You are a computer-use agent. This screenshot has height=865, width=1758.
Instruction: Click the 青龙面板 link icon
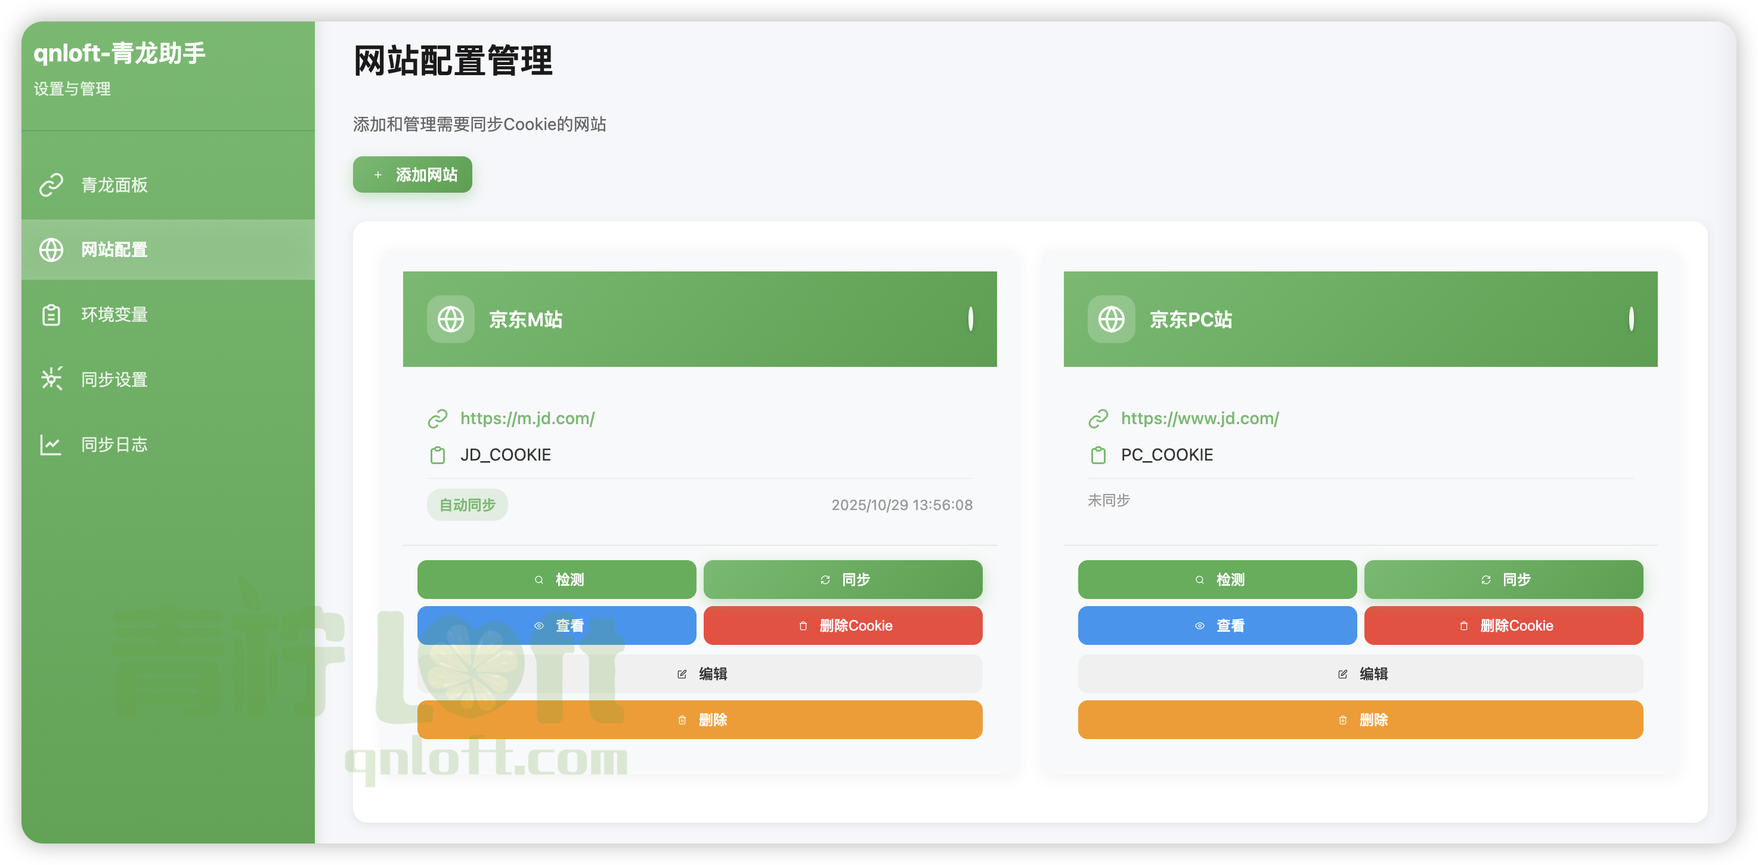(x=51, y=184)
